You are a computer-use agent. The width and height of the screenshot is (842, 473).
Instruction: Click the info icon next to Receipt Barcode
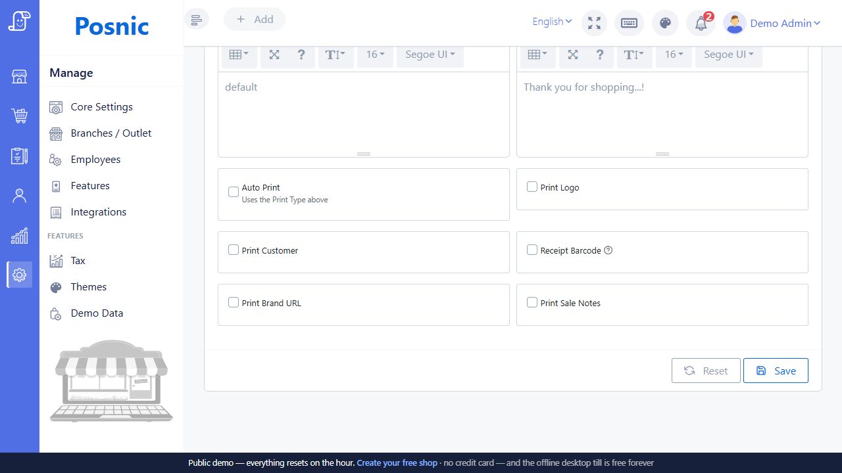click(608, 250)
